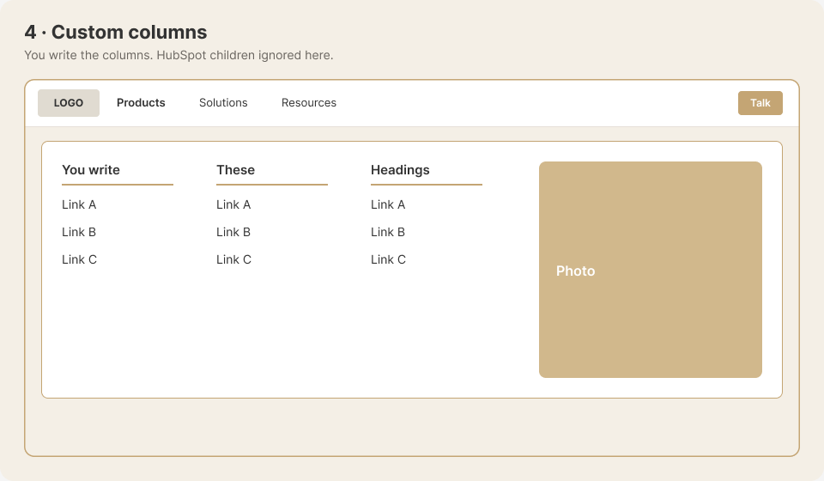
Task: Click the 'You write' column heading
Action: [x=91, y=170]
